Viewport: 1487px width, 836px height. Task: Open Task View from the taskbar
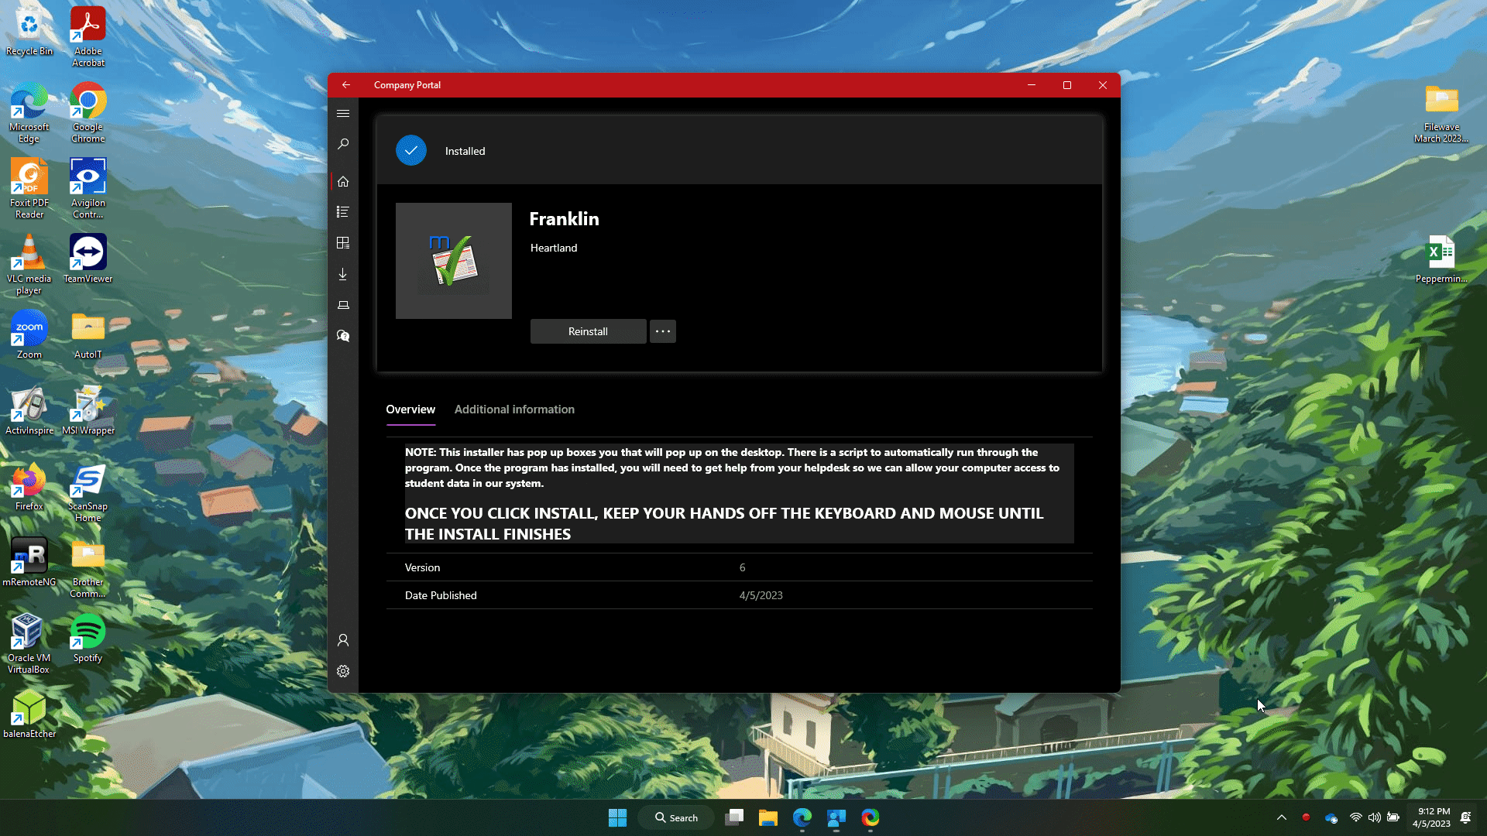click(x=734, y=817)
